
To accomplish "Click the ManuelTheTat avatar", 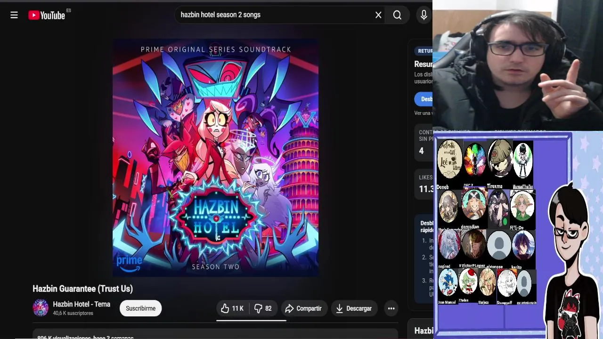I will click(522, 161).
